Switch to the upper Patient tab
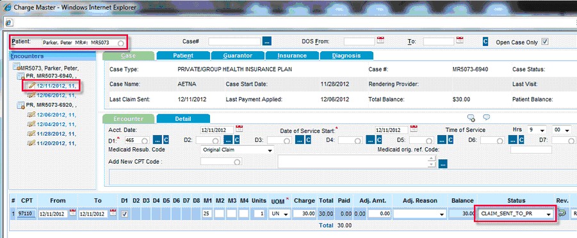This screenshot has height=238, width=577. 183,56
